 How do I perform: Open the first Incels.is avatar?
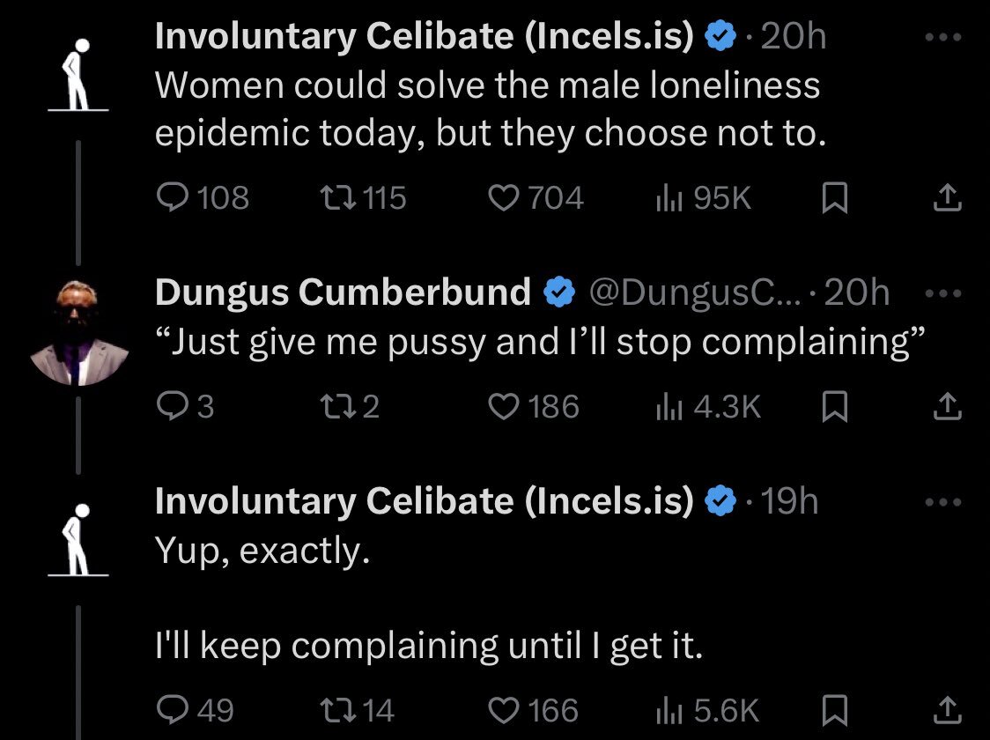(x=79, y=75)
